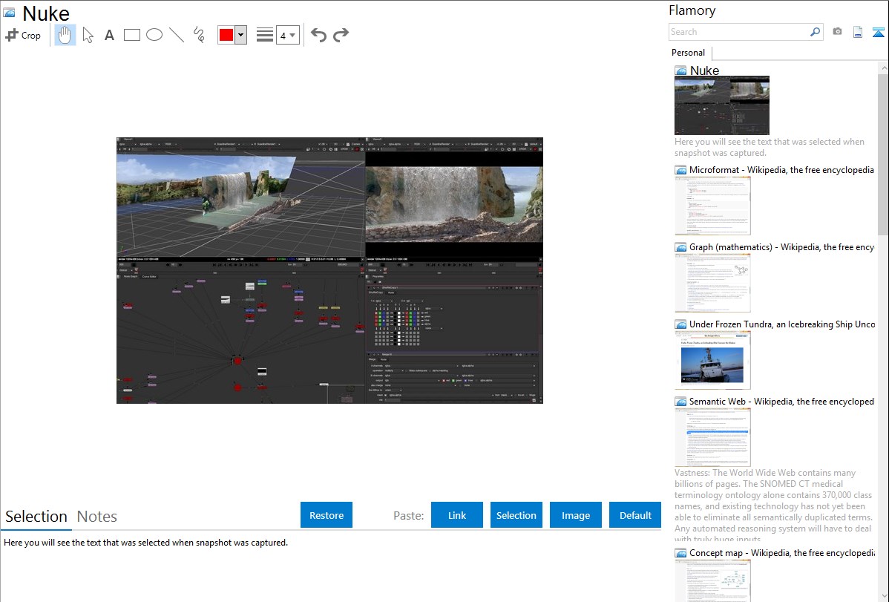Redo the last annotation
The image size is (889, 602).
[341, 35]
